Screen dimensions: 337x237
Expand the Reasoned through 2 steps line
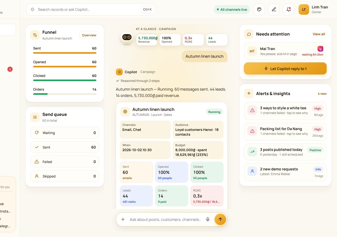coord(138,81)
